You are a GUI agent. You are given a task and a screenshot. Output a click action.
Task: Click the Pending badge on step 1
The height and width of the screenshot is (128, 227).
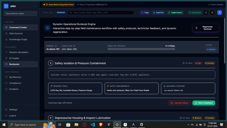coord(210,63)
